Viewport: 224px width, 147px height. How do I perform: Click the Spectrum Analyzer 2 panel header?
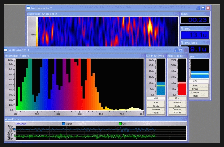(103, 14)
